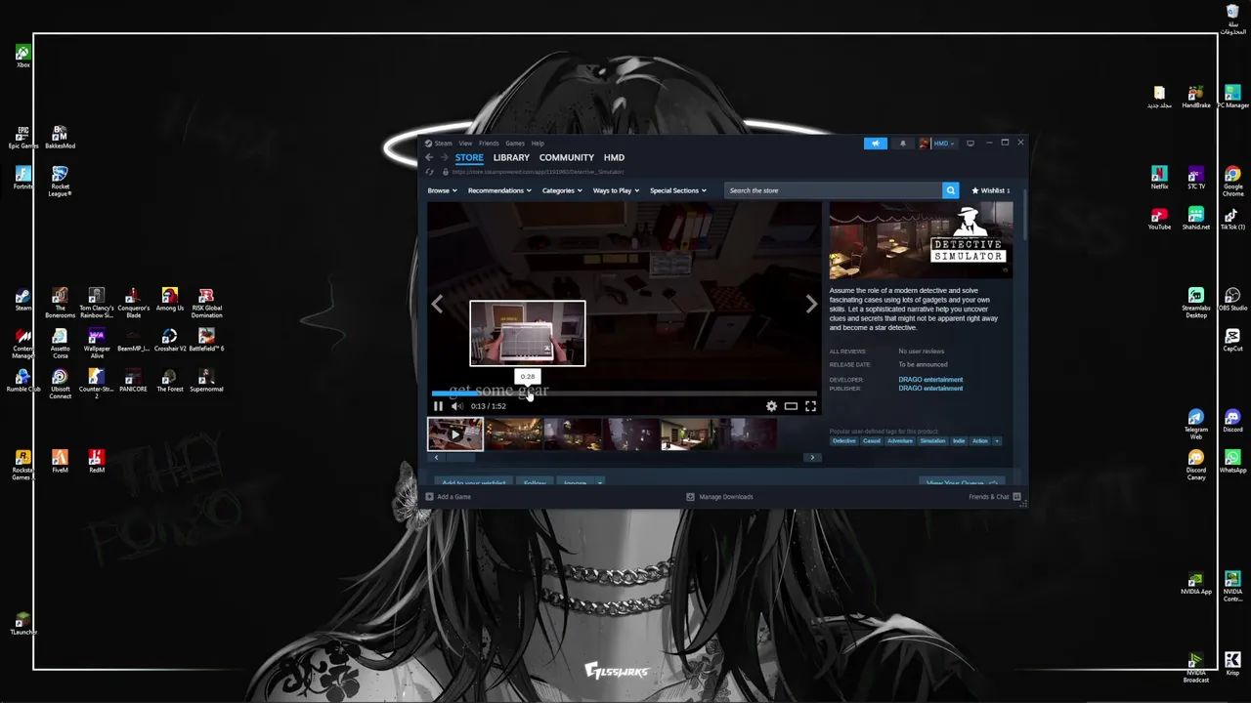Switch to the COMMUNITY tab
Image resolution: width=1251 pixels, height=703 pixels.
pos(567,157)
